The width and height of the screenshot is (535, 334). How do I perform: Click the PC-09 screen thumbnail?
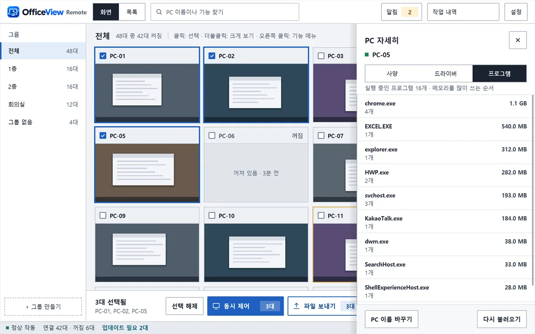[x=147, y=253]
